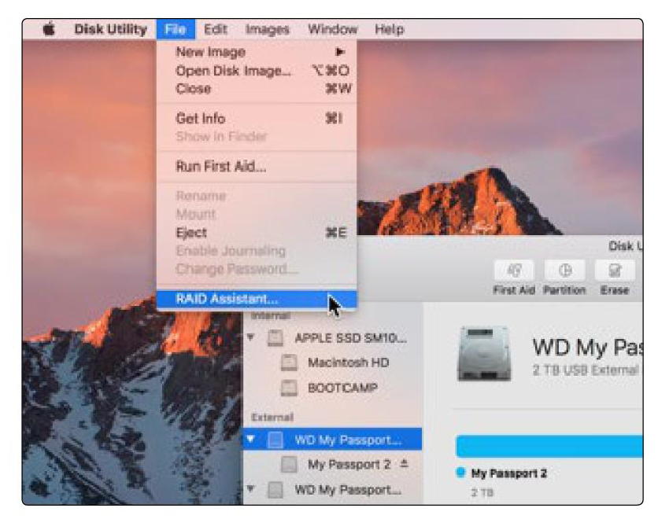658x519 pixels.
Task: Eject My Passport 2 using eject icon
Action: [404, 464]
